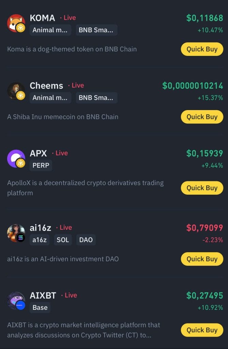Open the ai16z token avatar icon

click(x=16, y=233)
